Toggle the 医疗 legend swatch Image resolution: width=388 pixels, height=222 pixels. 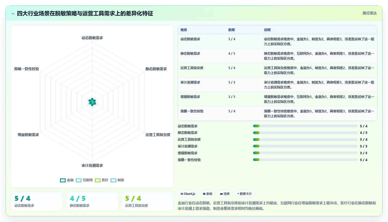pyautogui.click(x=98, y=180)
